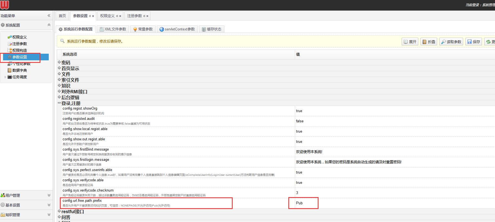
Task: Expand the 密码 group
Action: pyautogui.click(x=59, y=62)
